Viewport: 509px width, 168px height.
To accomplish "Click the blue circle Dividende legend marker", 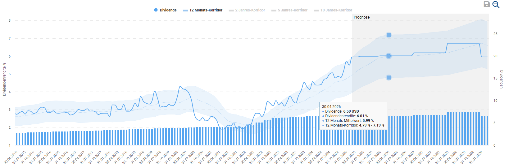I will 156,10.
